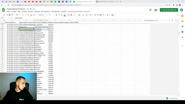
Task: Apply italic formatting
Action: pyautogui.click(x=59, y=15)
